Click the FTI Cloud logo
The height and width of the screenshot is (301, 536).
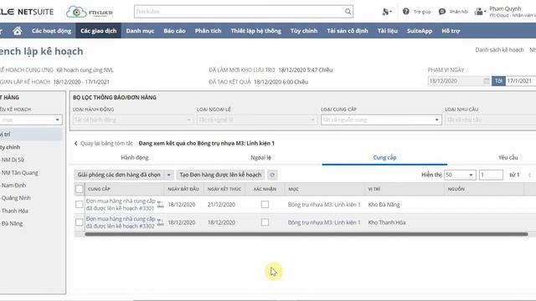click(90, 12)
